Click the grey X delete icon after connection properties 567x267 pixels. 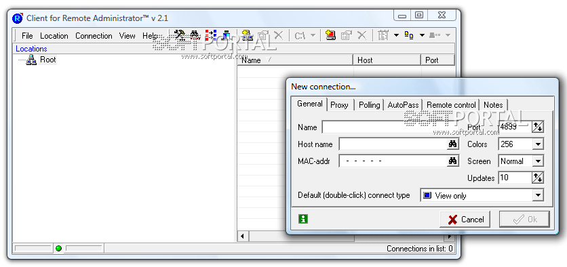point(362,35)
